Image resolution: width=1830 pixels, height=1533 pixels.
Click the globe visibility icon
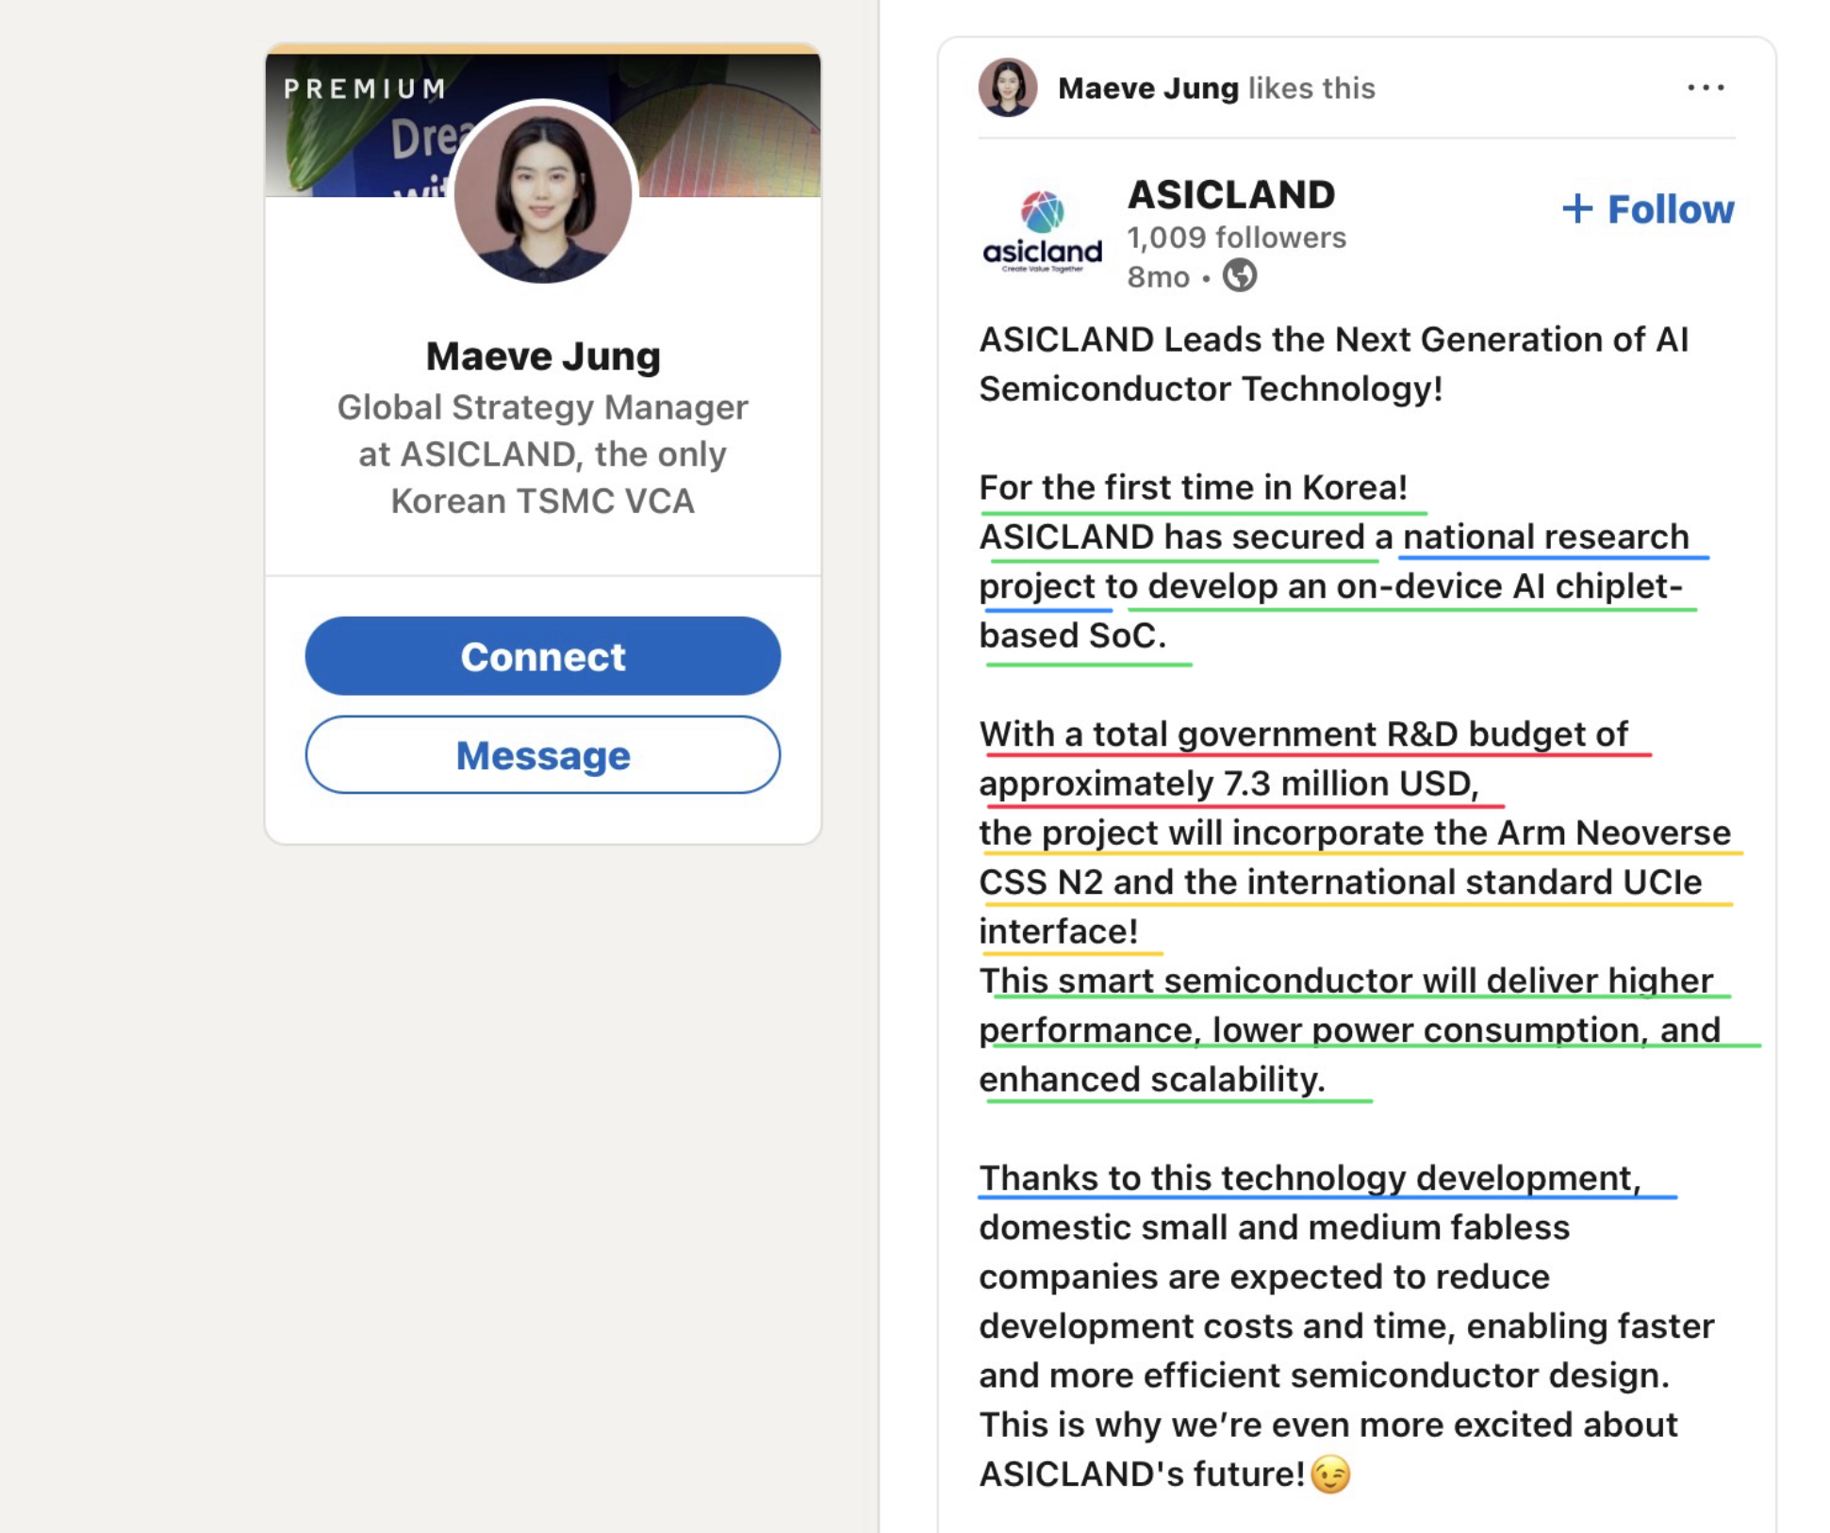pyautogui.click(x=1240, y=276)
